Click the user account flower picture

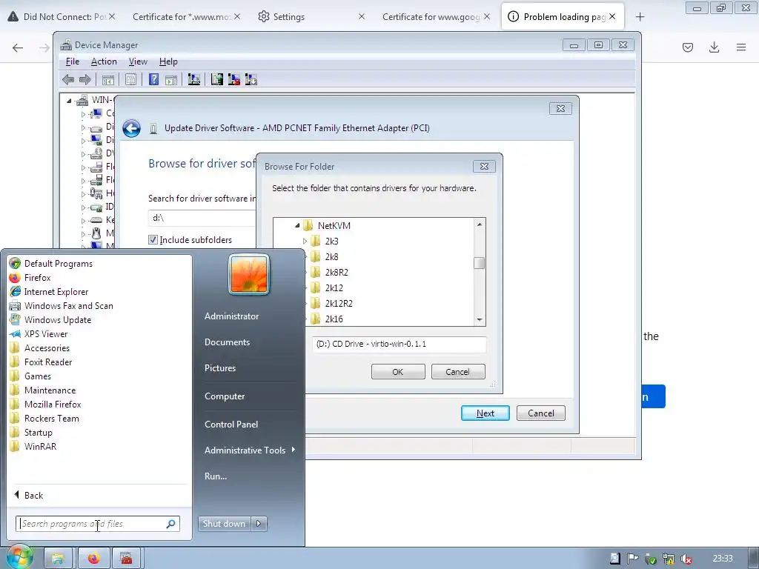[249, 274]
